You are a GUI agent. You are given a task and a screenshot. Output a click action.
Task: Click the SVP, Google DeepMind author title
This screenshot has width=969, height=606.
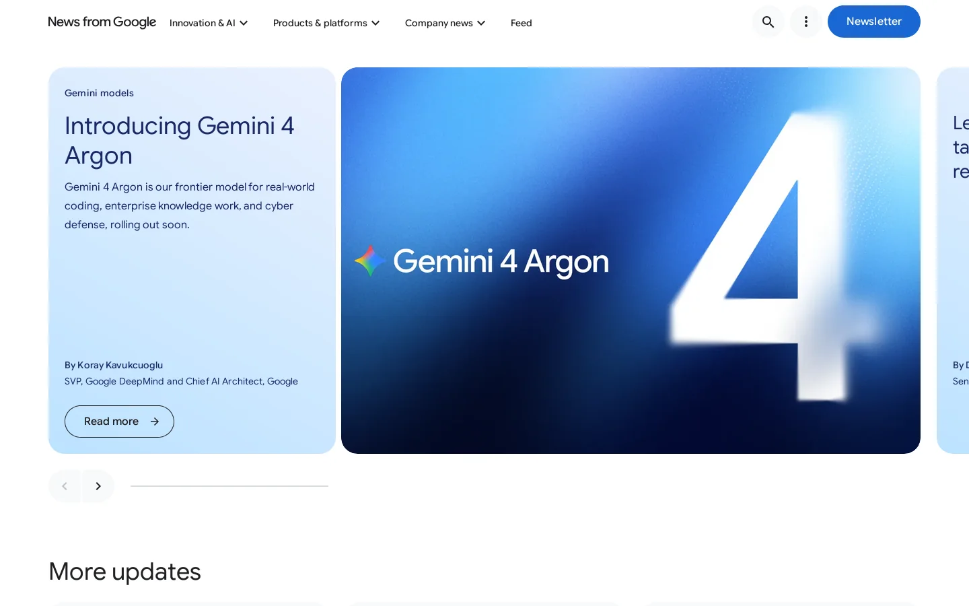181,381
